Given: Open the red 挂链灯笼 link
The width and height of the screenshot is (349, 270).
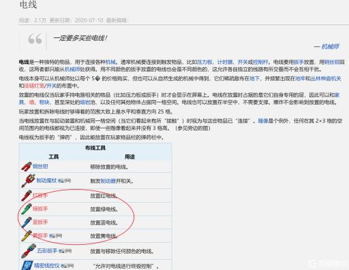Looking at the screenshot, I should [x=34, y=86].
